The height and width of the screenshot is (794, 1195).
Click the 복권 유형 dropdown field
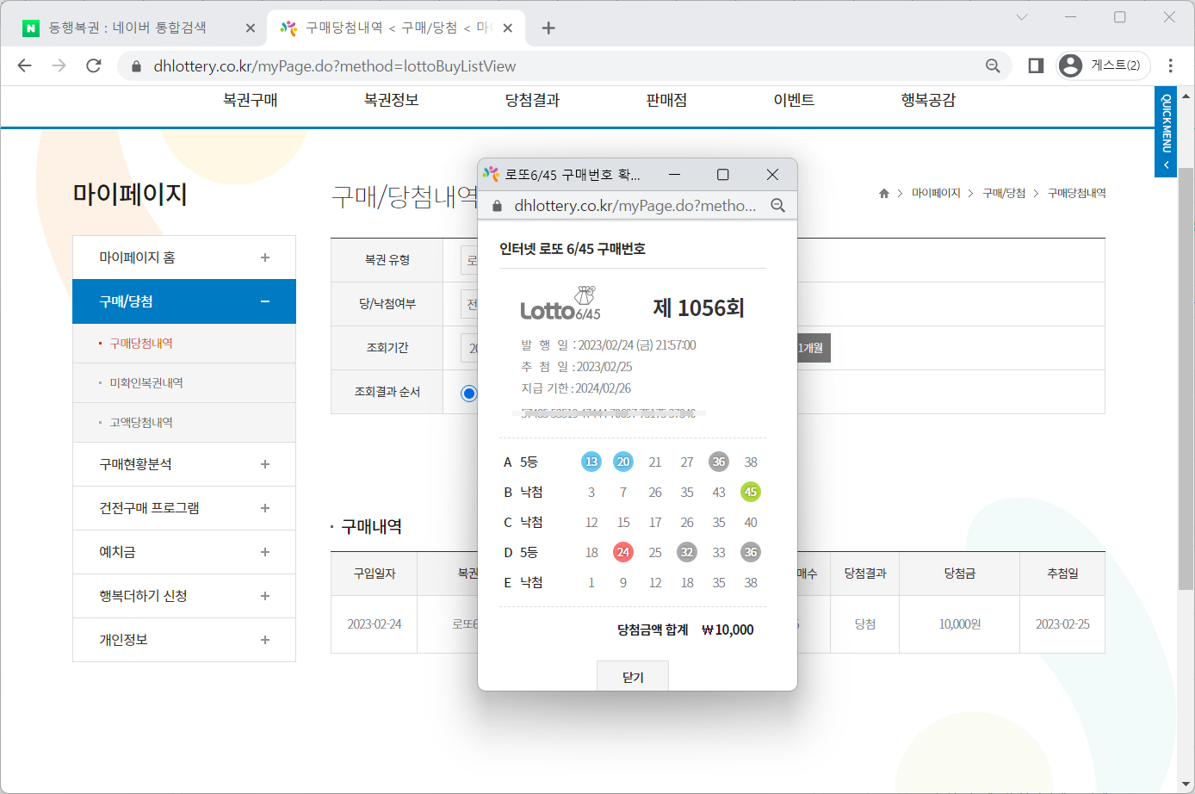(469, 260)
